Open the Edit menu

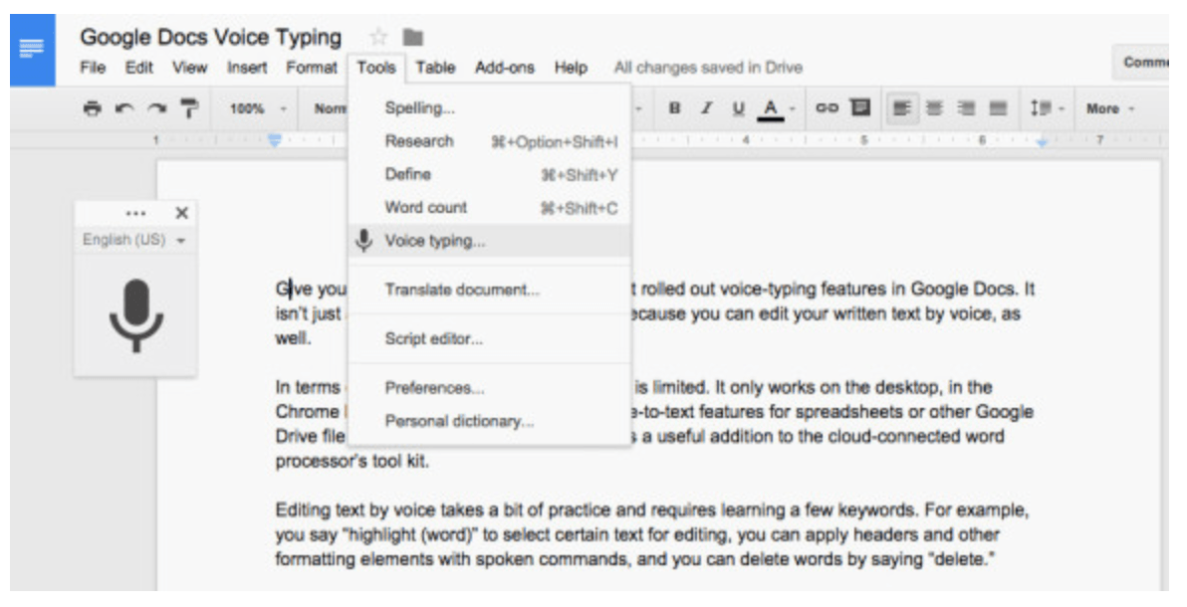[x=139, y=68]
